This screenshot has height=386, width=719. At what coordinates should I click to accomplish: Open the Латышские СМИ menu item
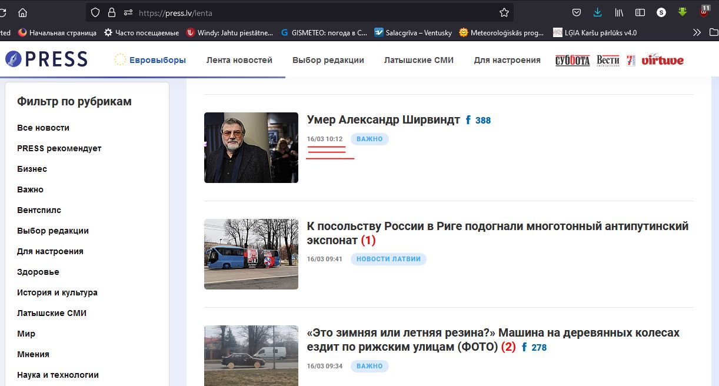419,60
